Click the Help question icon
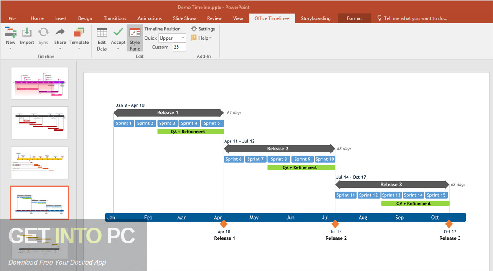The image size is (493, 271). point(194,38)
